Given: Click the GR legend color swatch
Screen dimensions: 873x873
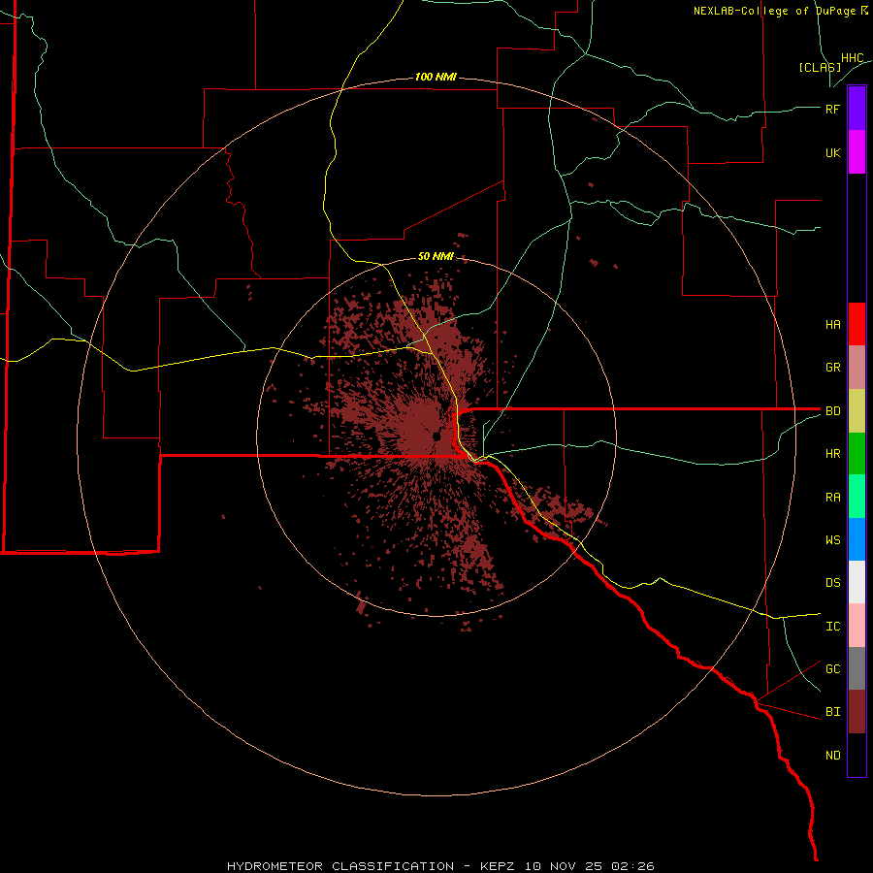Looking at the screenshot, I should 857,368.
